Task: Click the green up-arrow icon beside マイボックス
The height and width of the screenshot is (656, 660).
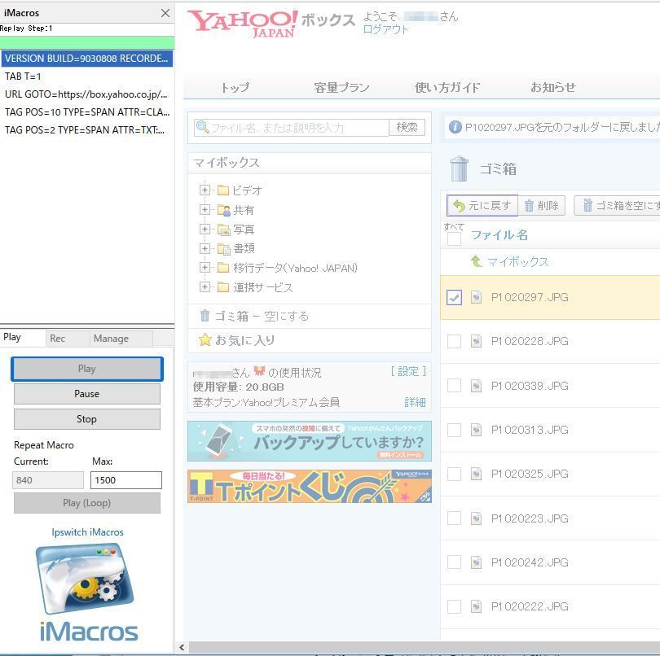Action: tap(476, 261)
